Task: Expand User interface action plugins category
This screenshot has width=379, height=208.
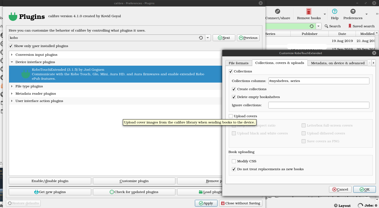Action: point(12,101)
